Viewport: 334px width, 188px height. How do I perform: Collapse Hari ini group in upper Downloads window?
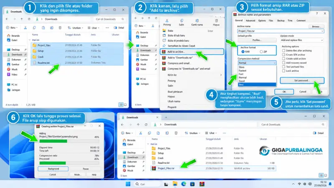coord(30,40)
